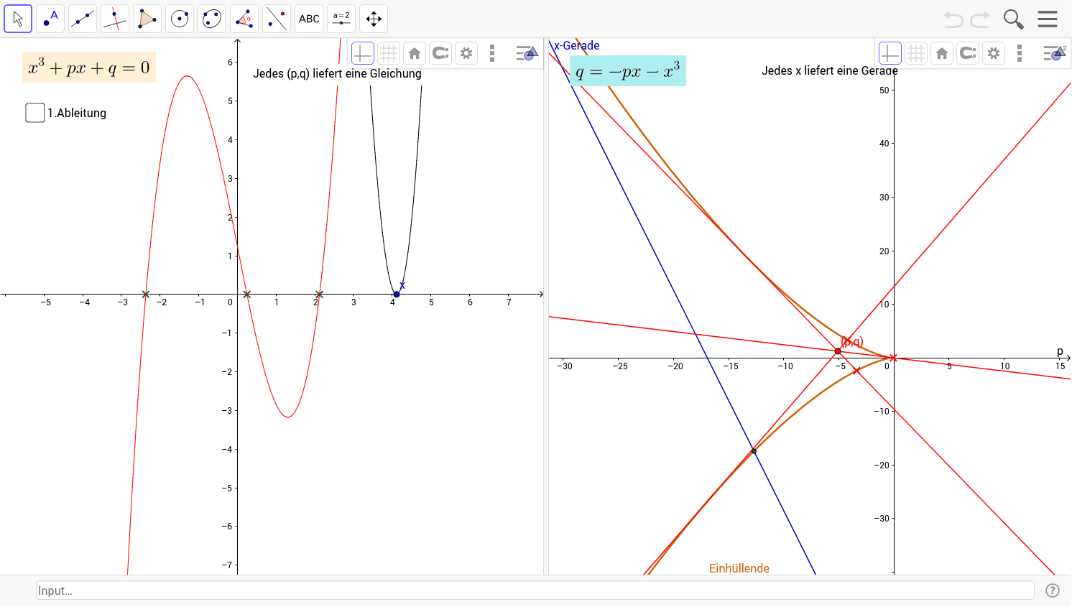Select the Polygon tool
This screenshot has width=1072, height=607.
point(147,19)
